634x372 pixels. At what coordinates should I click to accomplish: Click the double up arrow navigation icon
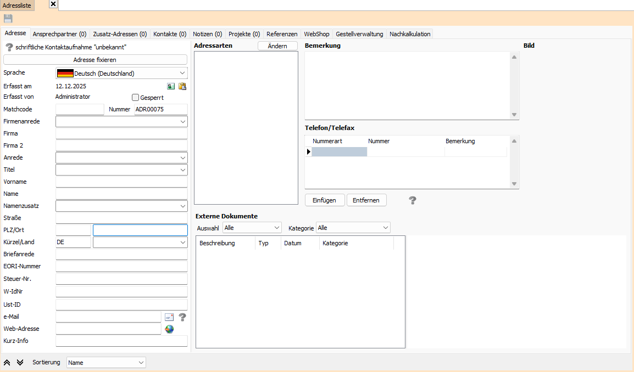coord(8,363)
